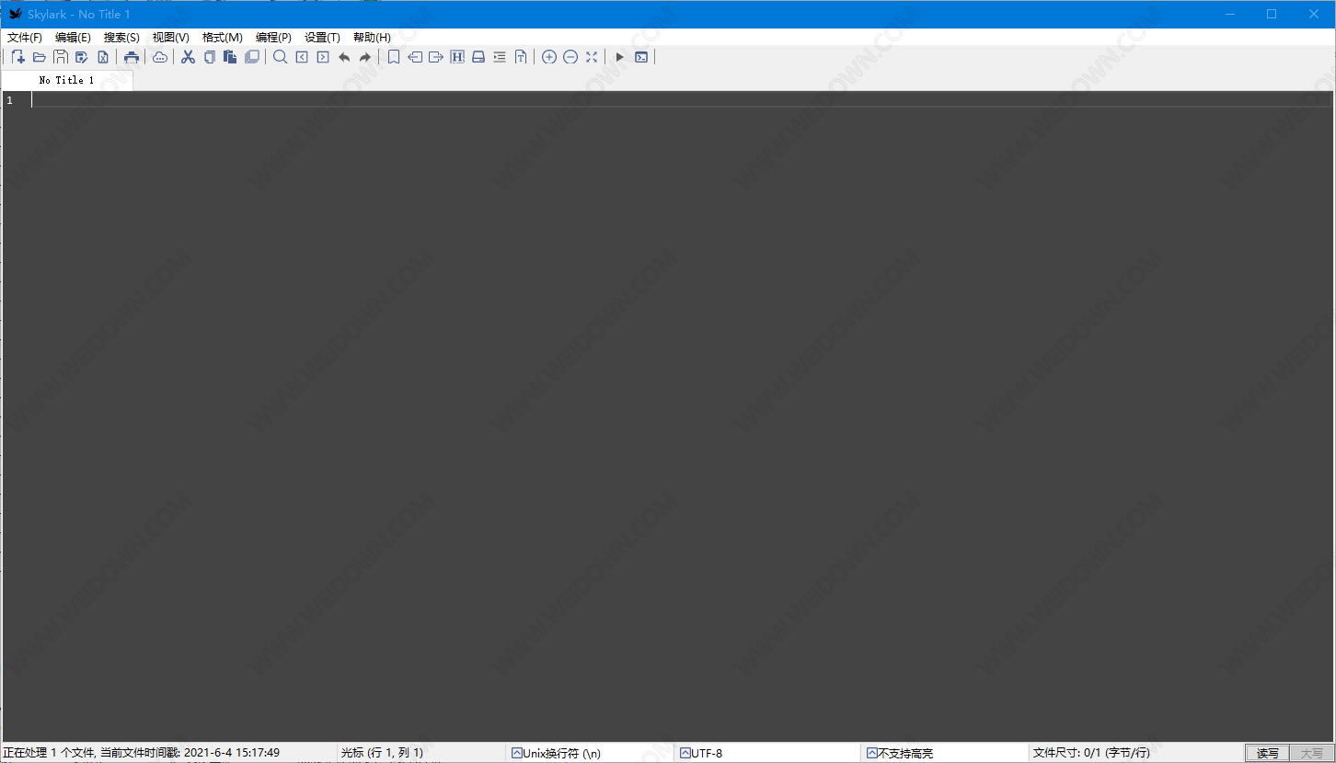This screenshot has height=763, width=1336.
Task: Click the right-arrow icon before the H icon
Action: tap(436, 57)
